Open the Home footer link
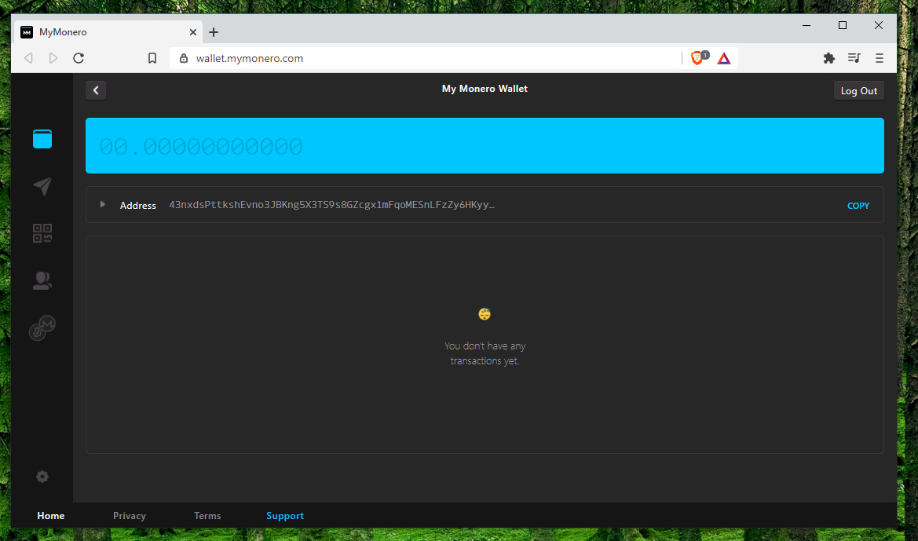The image size is (918, 541). point(51,516)
